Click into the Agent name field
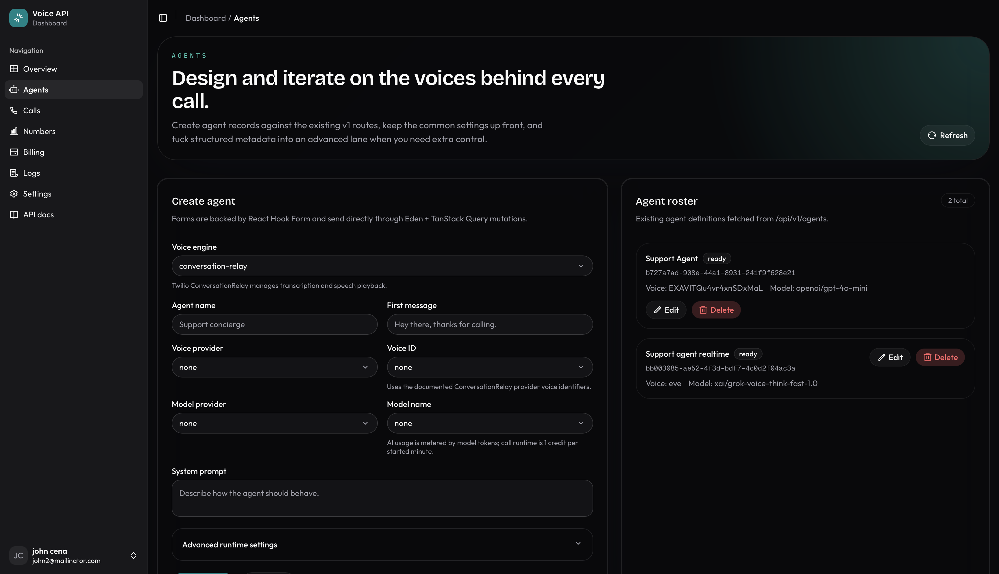The width and height of the screenshot is (999, 574). (x=274, y=325)
